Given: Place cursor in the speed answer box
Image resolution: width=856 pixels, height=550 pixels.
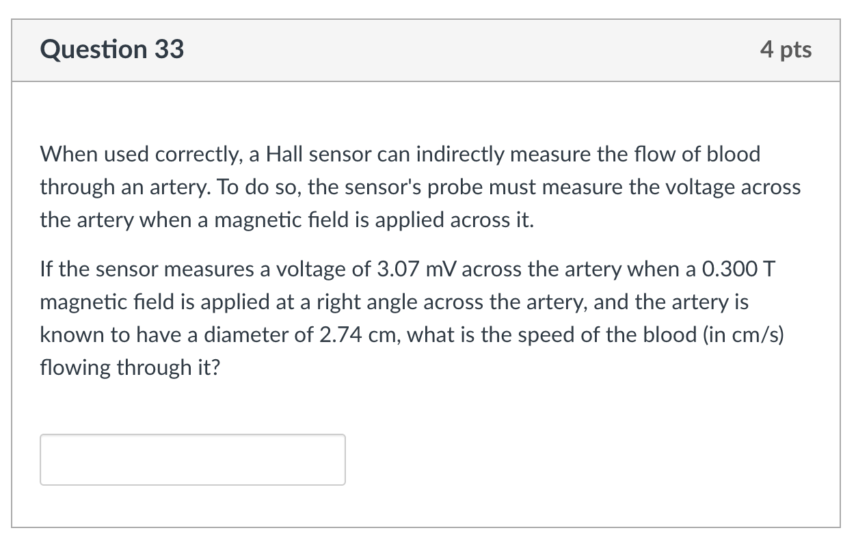Looking at the screenshot, I should 191,459.
